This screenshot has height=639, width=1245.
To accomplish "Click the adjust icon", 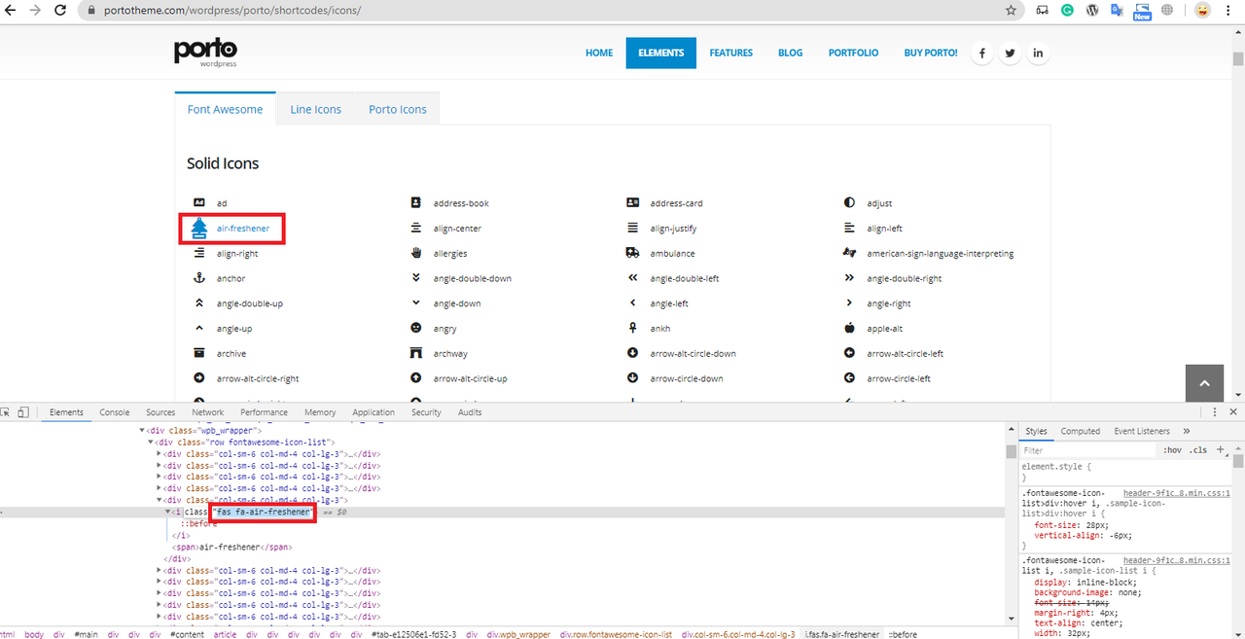I will pos(849,203).
